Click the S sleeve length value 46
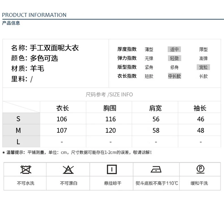Screen dimensions: 224x203 (200, 119)
